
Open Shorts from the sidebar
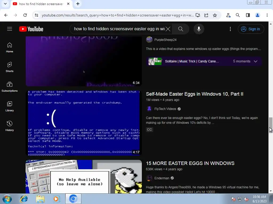(10, 67)
